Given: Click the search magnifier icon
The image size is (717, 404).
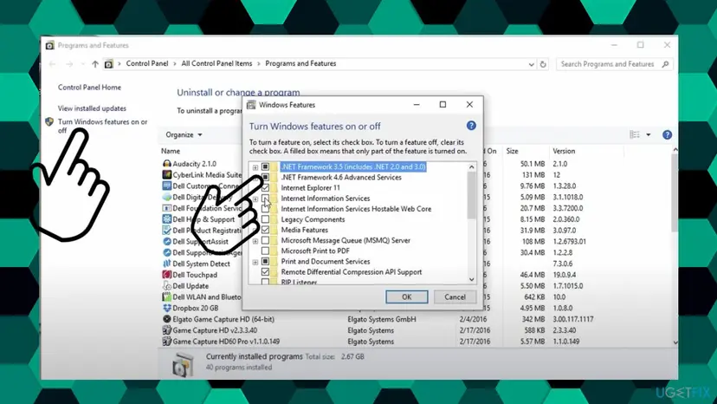Looking at the screenshot, I should (665, 64).
